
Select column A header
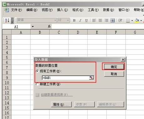tap(21, 32)
